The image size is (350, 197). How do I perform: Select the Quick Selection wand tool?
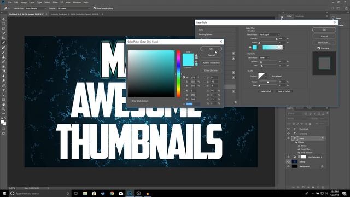point(3,33)
